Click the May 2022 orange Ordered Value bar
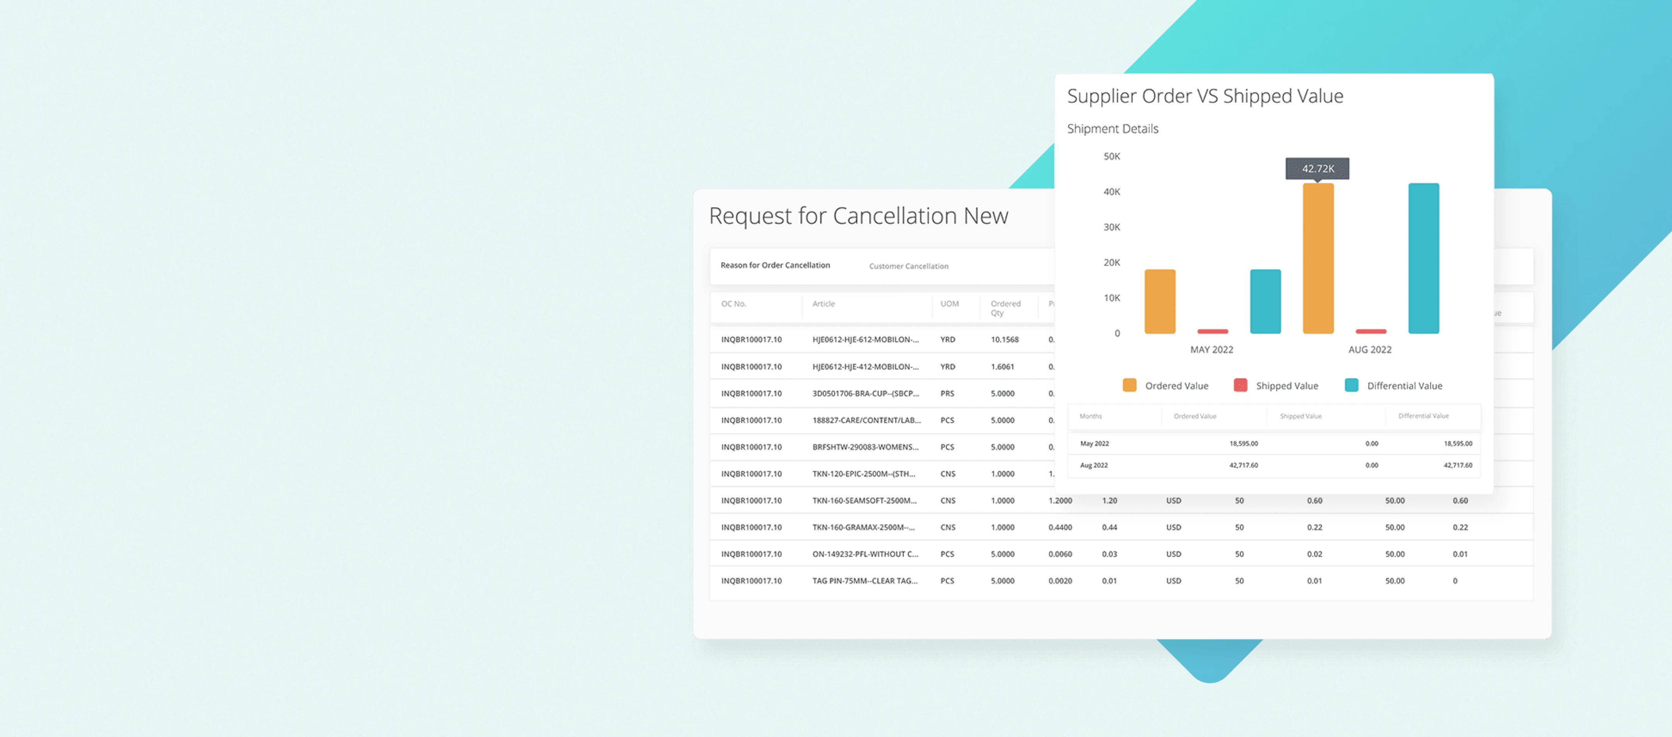Viewport: 1672px width, 737px height. pyautogui.click(x=1160, y=301)
